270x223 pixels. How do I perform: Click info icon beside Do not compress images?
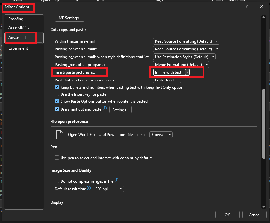pos(117,180)
